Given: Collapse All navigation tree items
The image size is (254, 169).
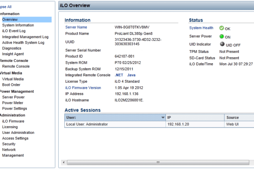Looking at the screenshot, I should (6, 7).
